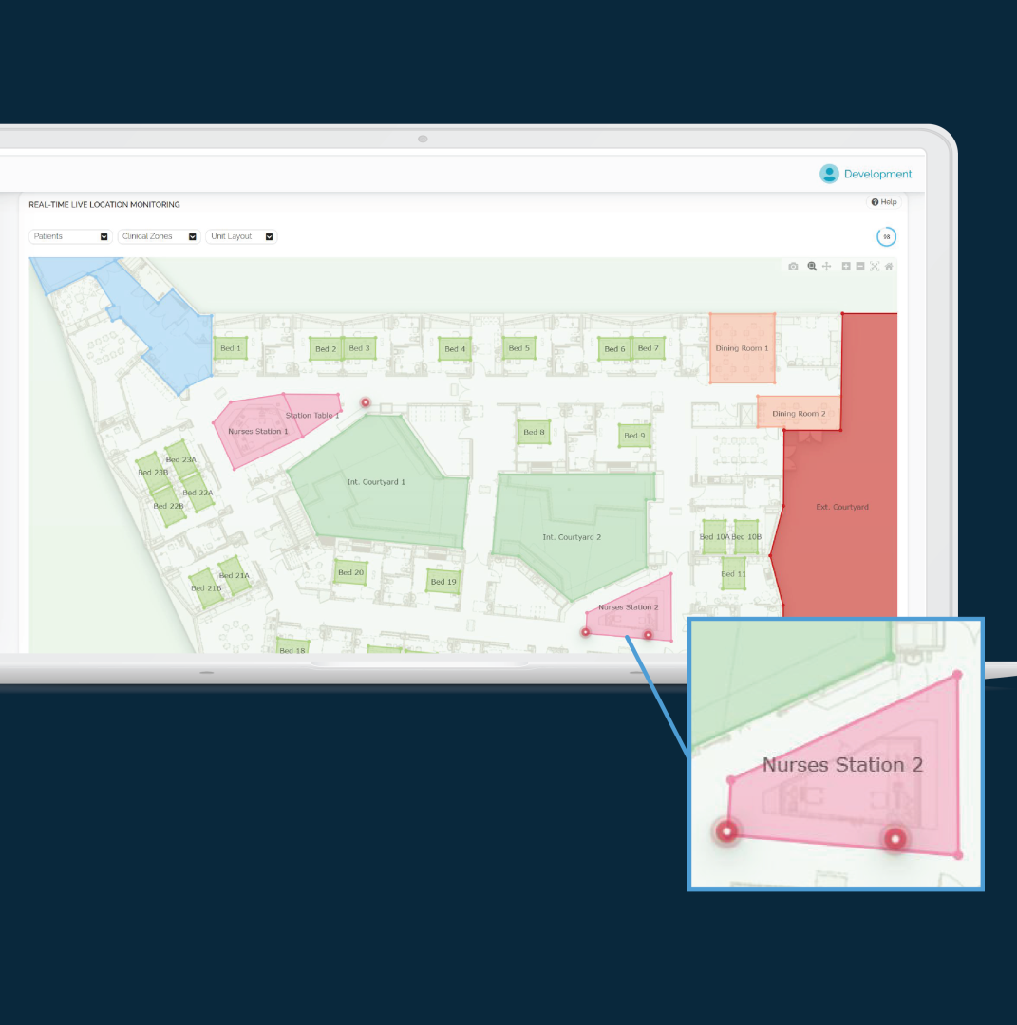
Task: Click the zoom out minus icon
Action: pyautogui.click(x=860, y=267)
